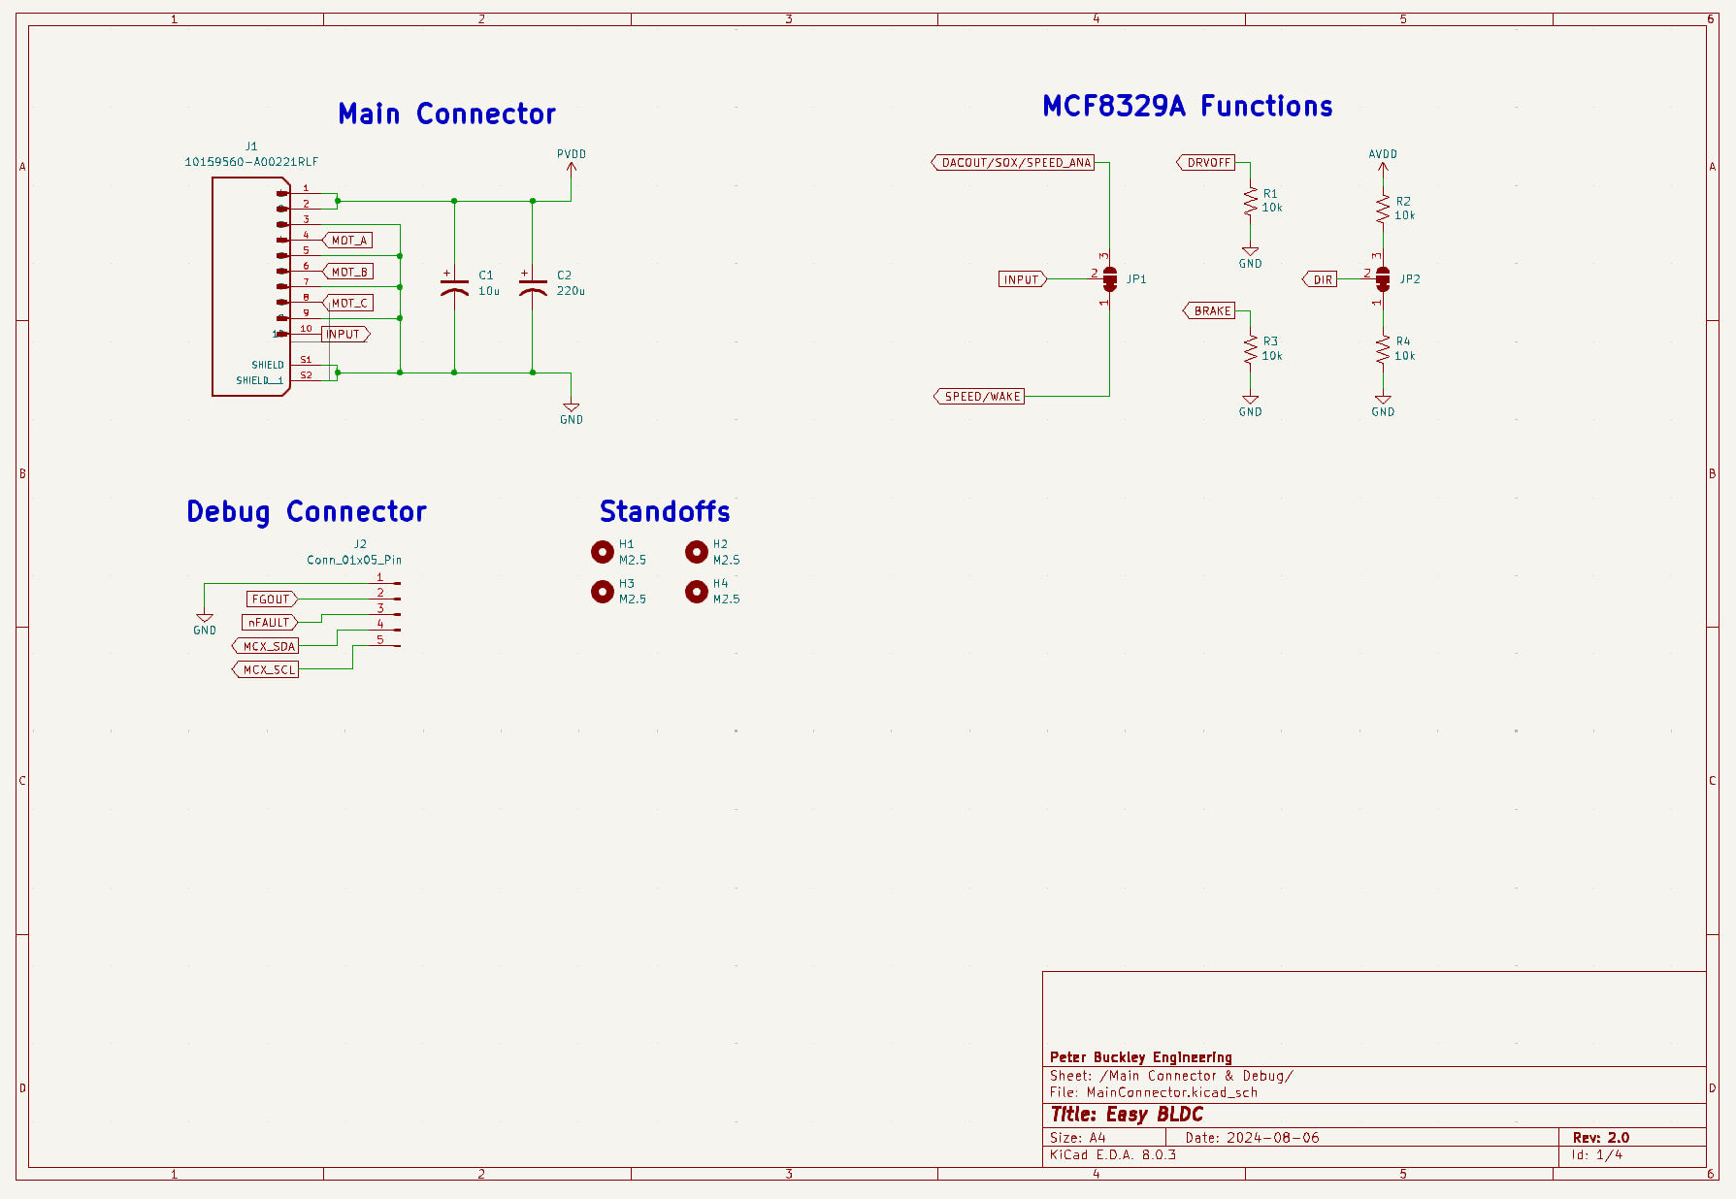The image size is (1736, 1199).
Task: Select resistor R4 10k symbol
Action: point(1383,349)
